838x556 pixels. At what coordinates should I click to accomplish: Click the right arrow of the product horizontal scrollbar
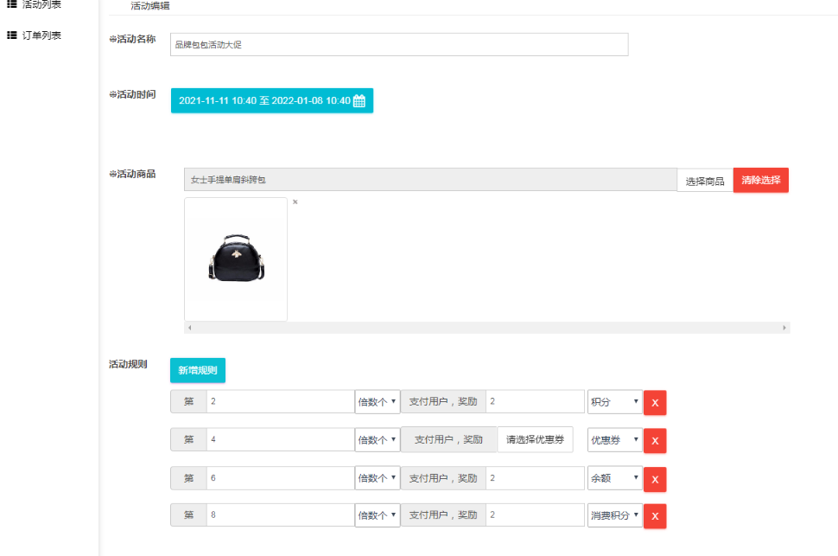(784, 329)
